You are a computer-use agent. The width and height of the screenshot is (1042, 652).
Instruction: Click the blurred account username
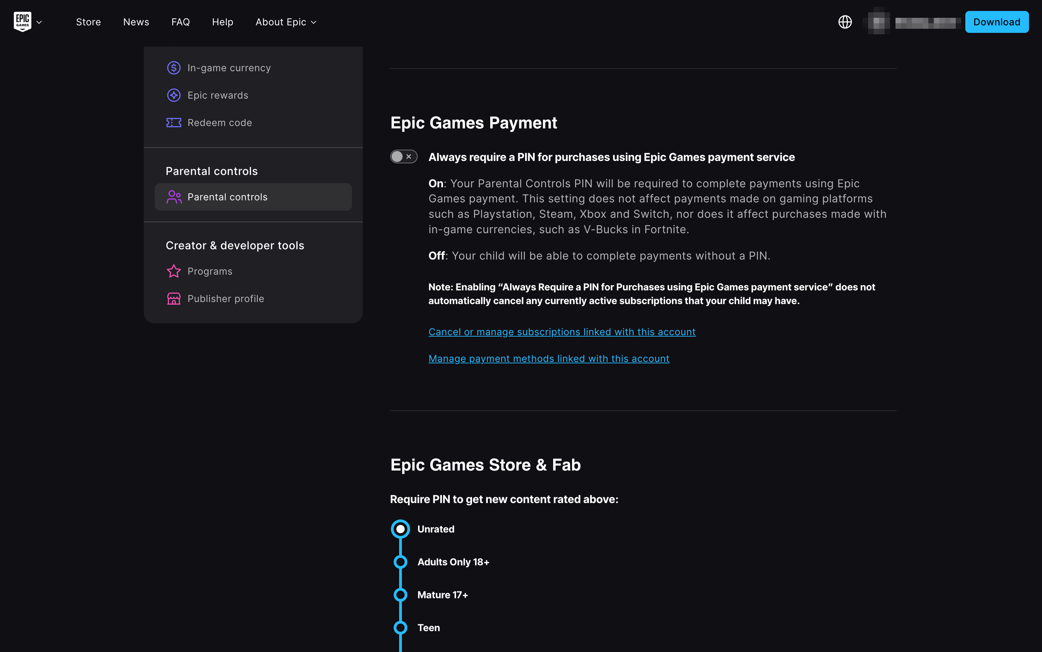coord(927,22)
